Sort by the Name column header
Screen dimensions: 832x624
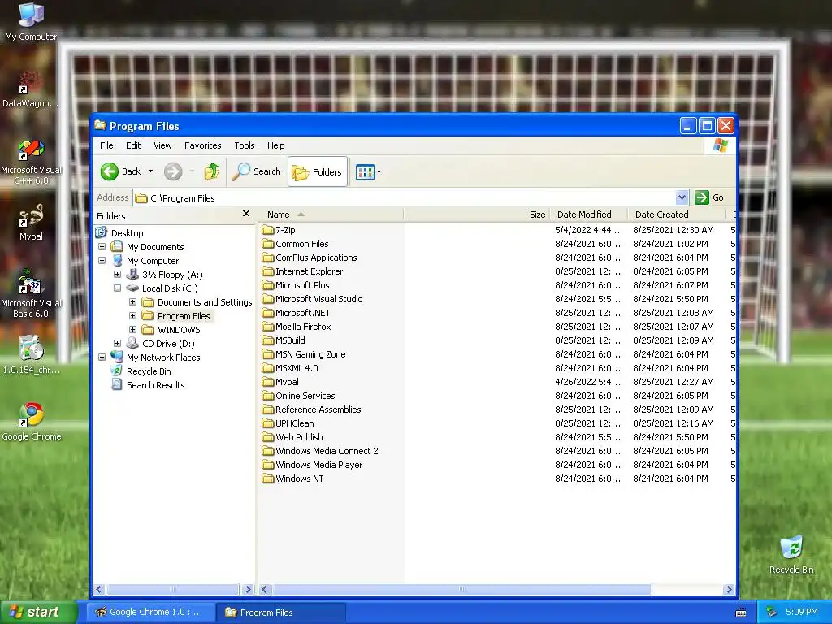click(331, 214)
